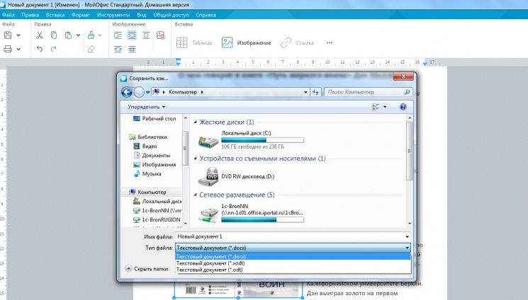Click Скрыть папки button
Viewport: 528px width, 300px height.
[x=147, y=269]
